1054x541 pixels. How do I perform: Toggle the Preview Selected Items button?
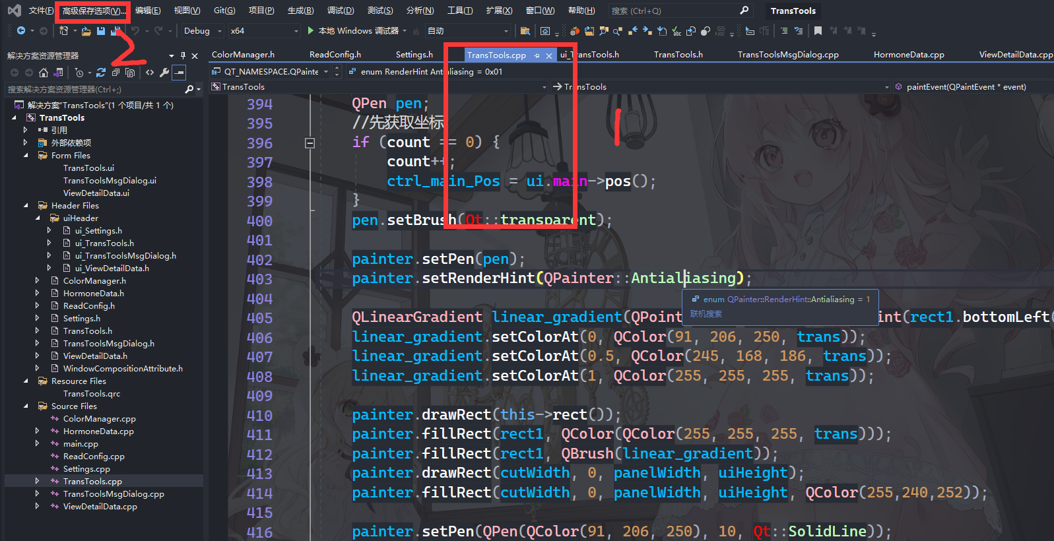[179, 73]
